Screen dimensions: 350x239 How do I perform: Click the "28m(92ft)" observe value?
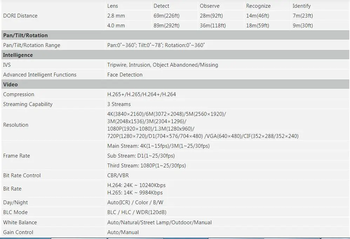[x=211, y=16]
